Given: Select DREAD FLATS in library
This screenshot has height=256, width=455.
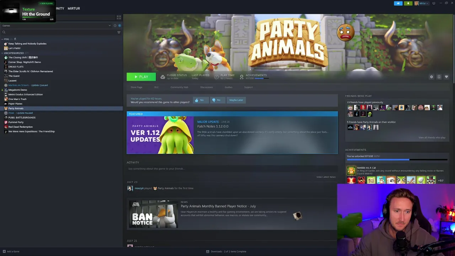Looking at the screenshot, I should click(x=16, y=67).
